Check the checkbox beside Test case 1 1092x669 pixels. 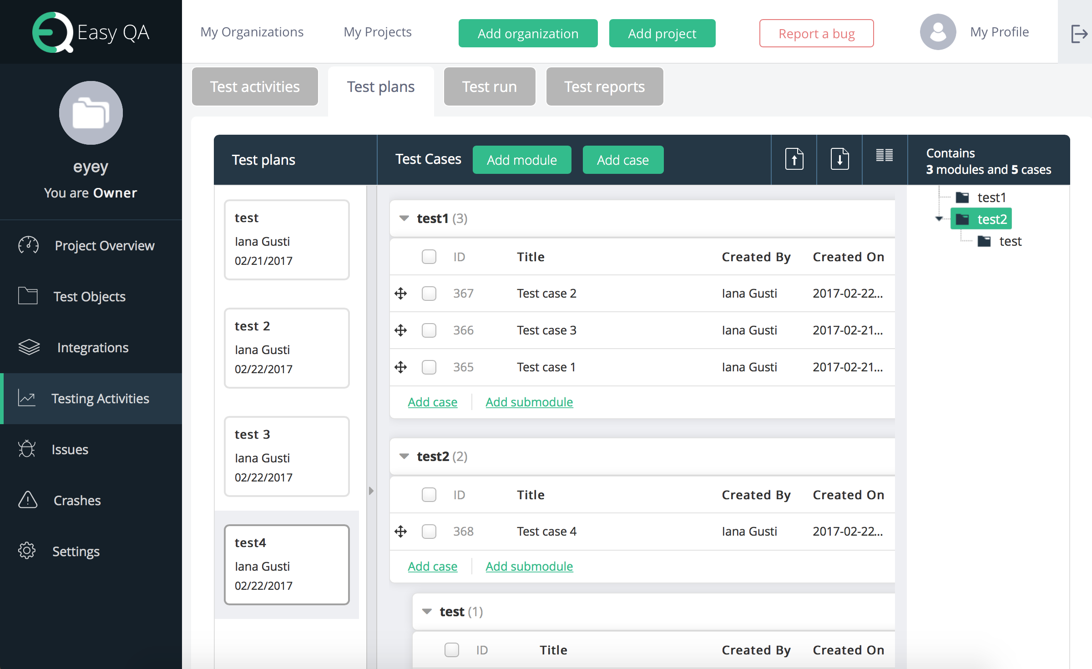tap(429, 367)
